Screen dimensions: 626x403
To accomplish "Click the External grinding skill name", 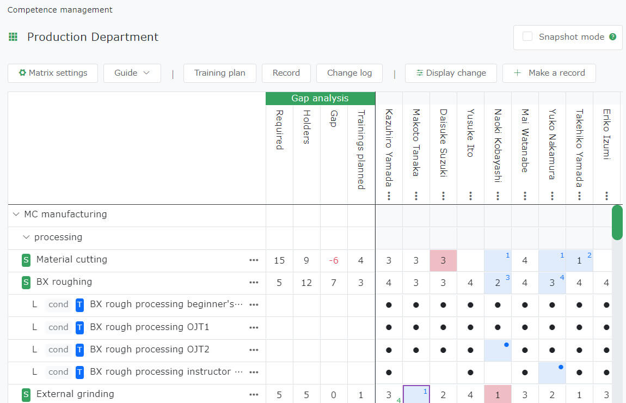I will [x=75, y=394].
